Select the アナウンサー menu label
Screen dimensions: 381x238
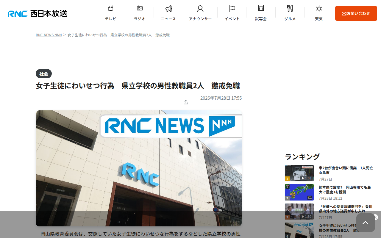200,19
